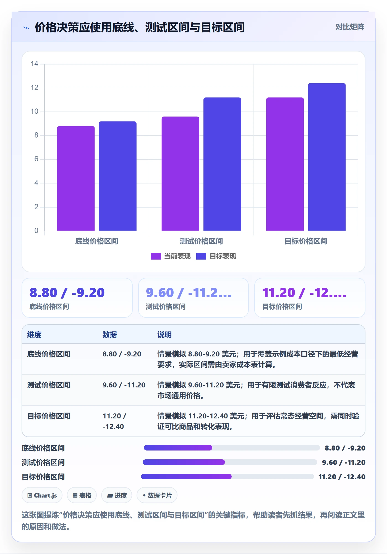Click the title 价格决策应使用底线、测试区间与目标区间
387x554 pixels.
pyautogui.click(x=140, y=28)
